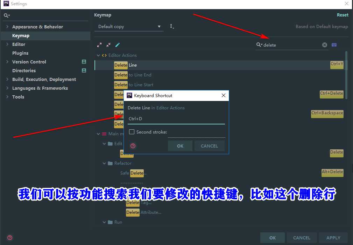Screen dimensions: 353x245
Task: Click the Ctrl+Y shortcut label
Action: point(337,64)
